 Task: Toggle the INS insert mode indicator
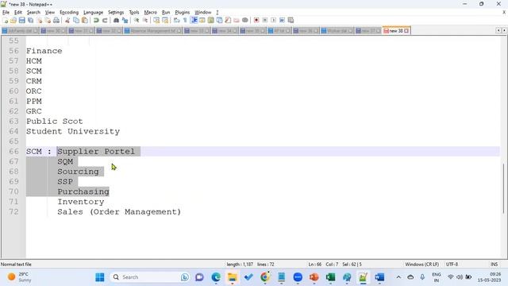click(494, 265)
